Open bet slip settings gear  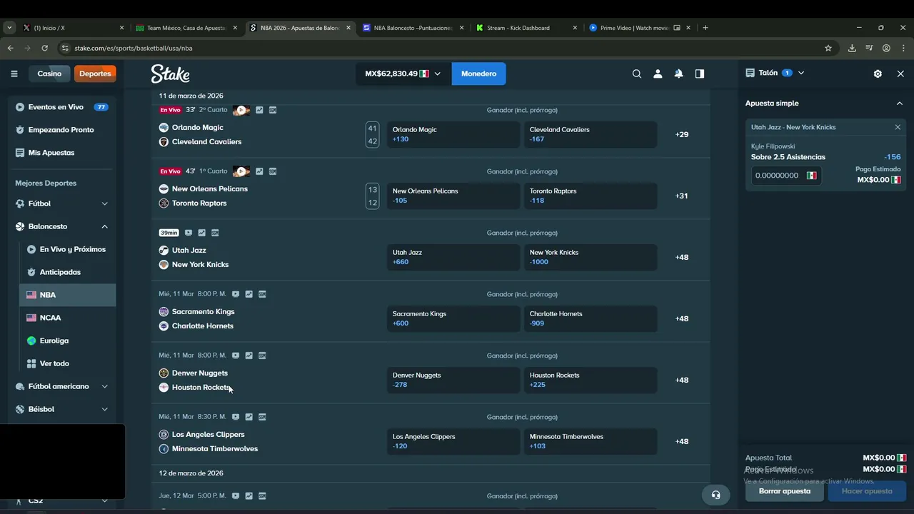[878, 74]
